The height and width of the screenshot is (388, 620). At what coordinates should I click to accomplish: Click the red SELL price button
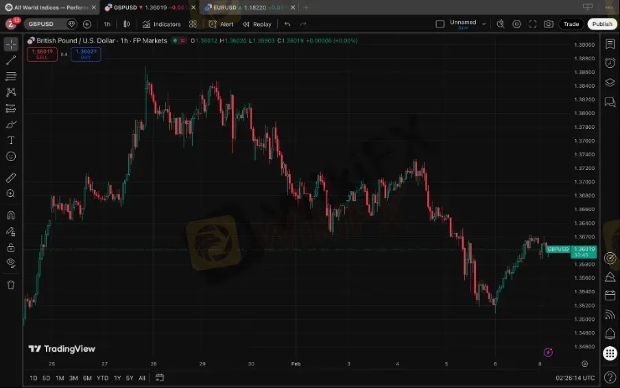[42, 54]
